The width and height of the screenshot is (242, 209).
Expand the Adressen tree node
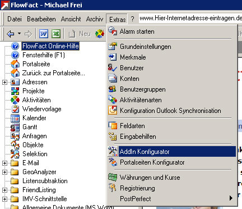[4, 82]
